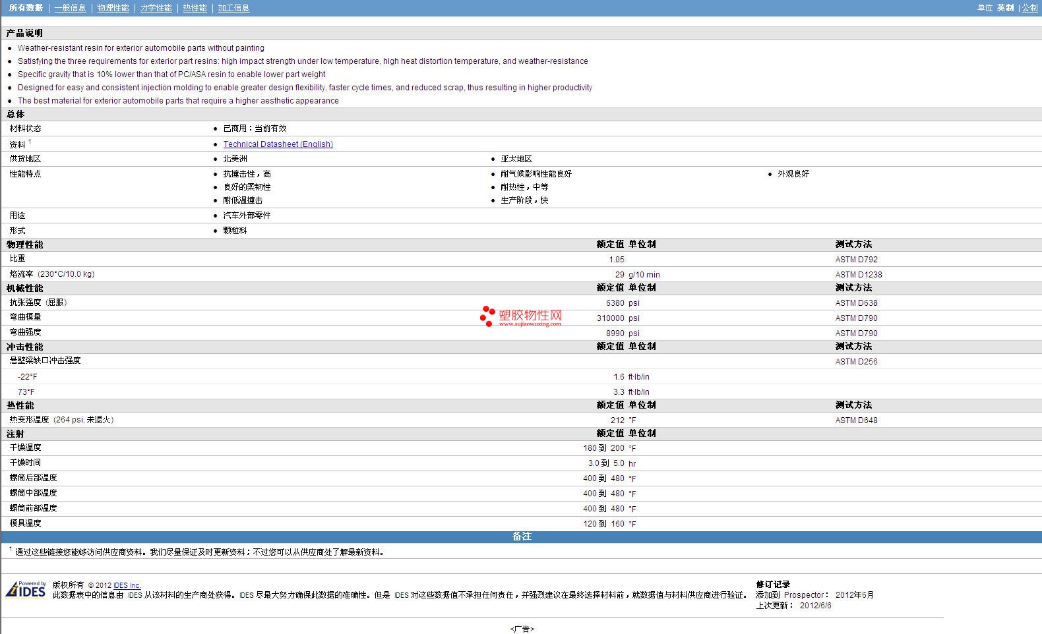Screen dimensions: 1042x634
Task: Visit the IDES Inc. copyright link
Action: pyautogui.click(x=127, y=585)
